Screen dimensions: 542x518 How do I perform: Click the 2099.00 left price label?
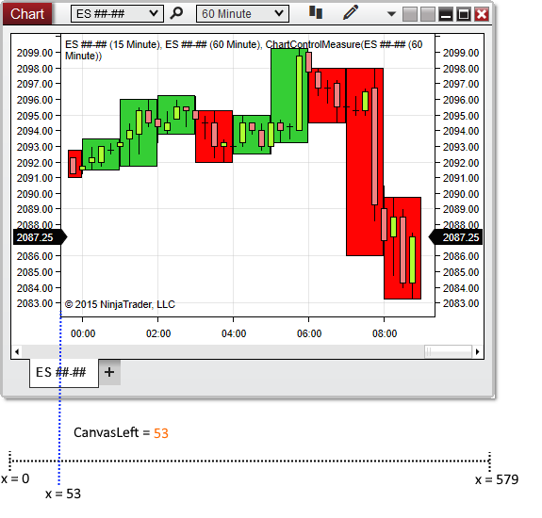pos(35,53)
